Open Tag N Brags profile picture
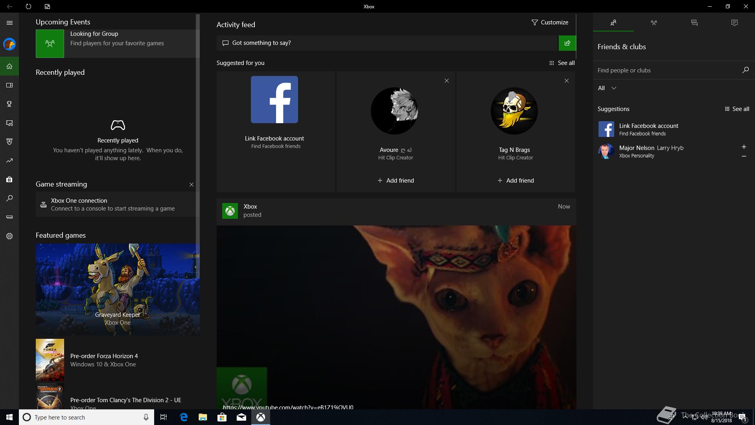The width and height of the screenshot is (755, 425). [514, 111]
